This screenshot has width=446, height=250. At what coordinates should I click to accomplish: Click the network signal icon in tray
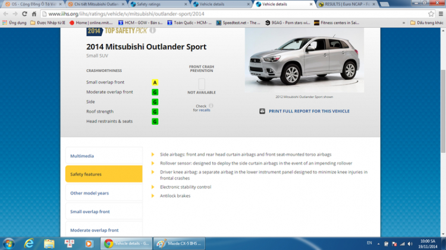[402, 243]
